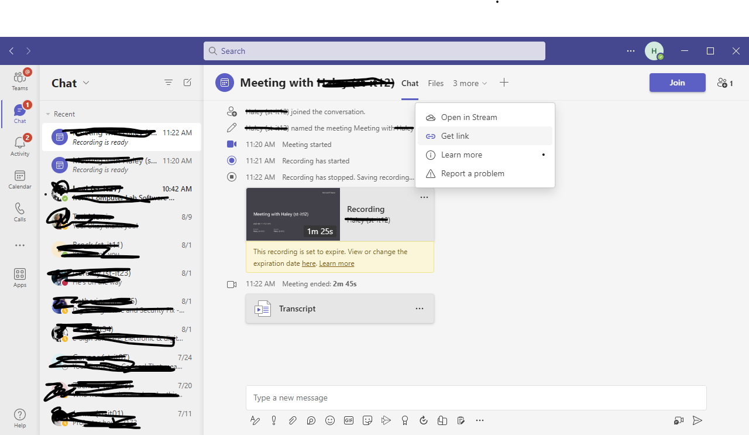Open the Transcript more options ellipsis
This screenshot has height=435, width=749.
pyautogui.click(x=420, y=309)
